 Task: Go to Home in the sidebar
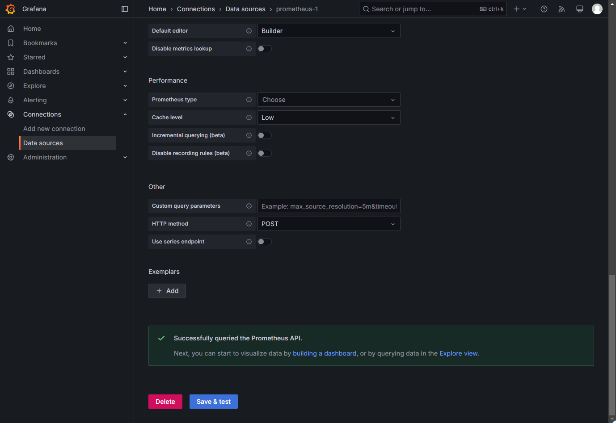32,29
